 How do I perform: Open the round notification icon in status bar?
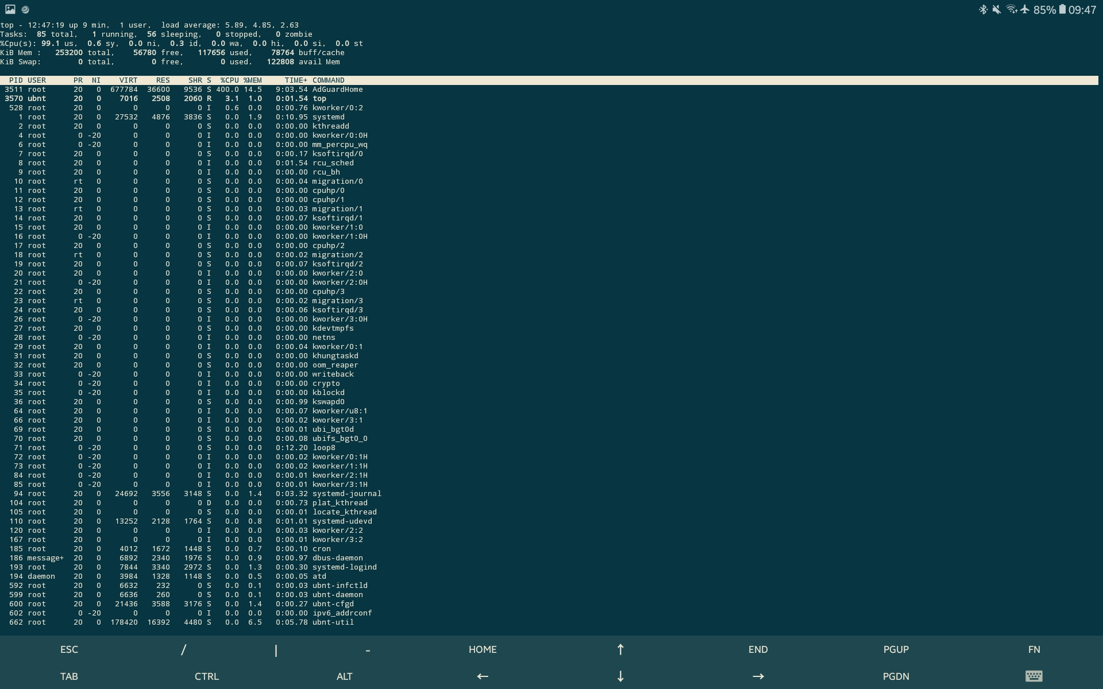25,10
